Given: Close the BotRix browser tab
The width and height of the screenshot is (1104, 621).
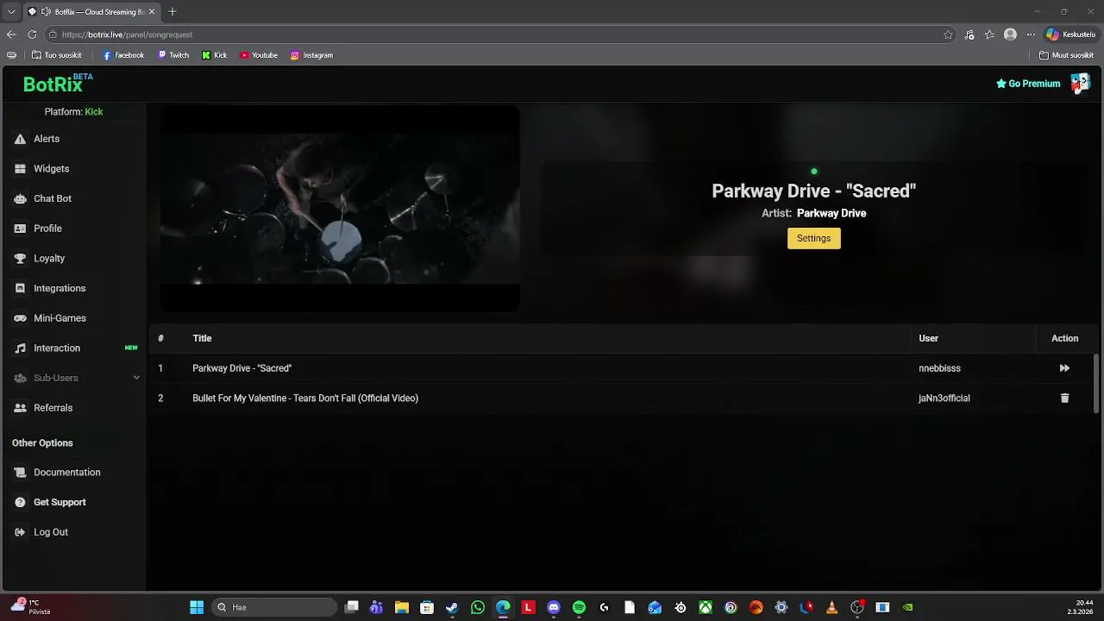Looking at the screenshot, I should coord(153,12).
